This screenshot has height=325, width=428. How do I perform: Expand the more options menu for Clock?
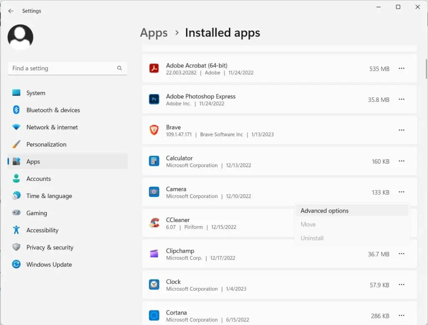pyautogui.click(x=401, y=285)
